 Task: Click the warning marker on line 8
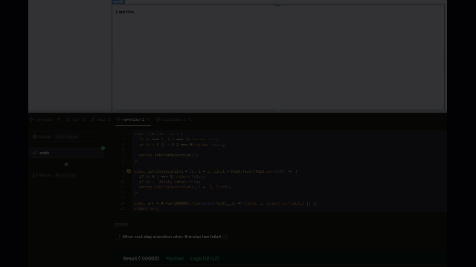129,171
